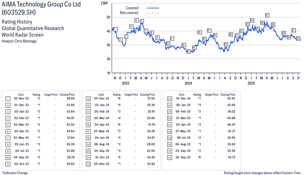Select the row 23 number box in the table

click(x=169, y=98)
